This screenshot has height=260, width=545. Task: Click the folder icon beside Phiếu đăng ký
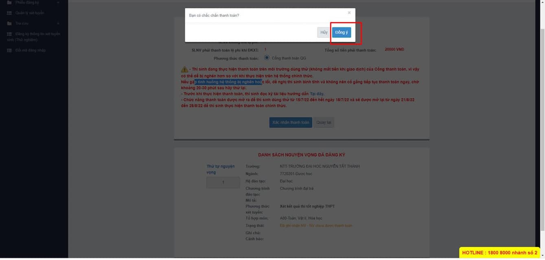coord(9,2)
